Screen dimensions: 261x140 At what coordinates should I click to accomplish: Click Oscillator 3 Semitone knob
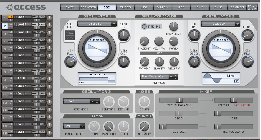pos(109,102)
